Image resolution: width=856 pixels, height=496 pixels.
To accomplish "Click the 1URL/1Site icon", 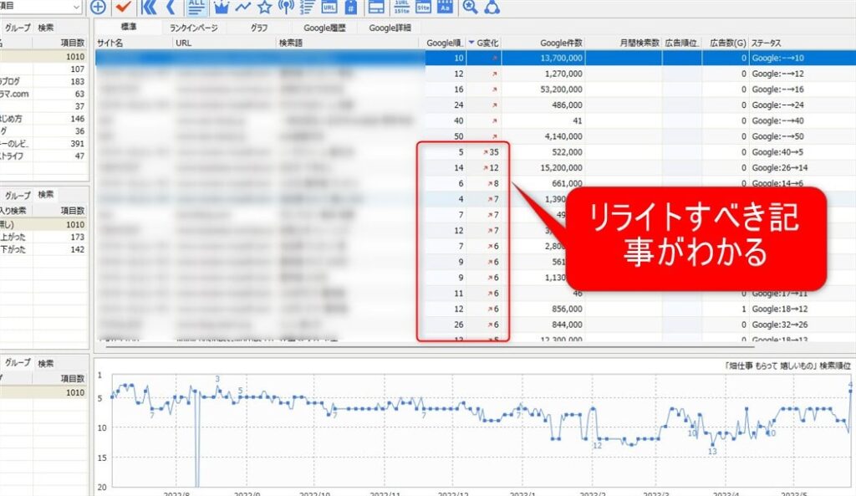I will pyautogui.click(x=402, y=7).
